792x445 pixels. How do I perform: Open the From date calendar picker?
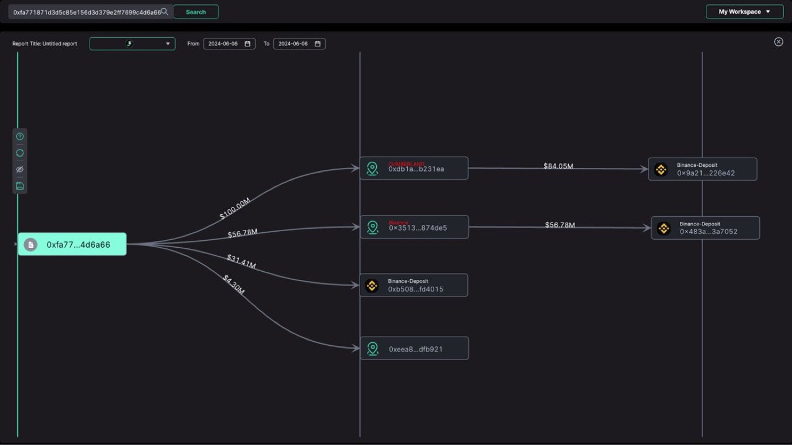[x=248, y=44]
